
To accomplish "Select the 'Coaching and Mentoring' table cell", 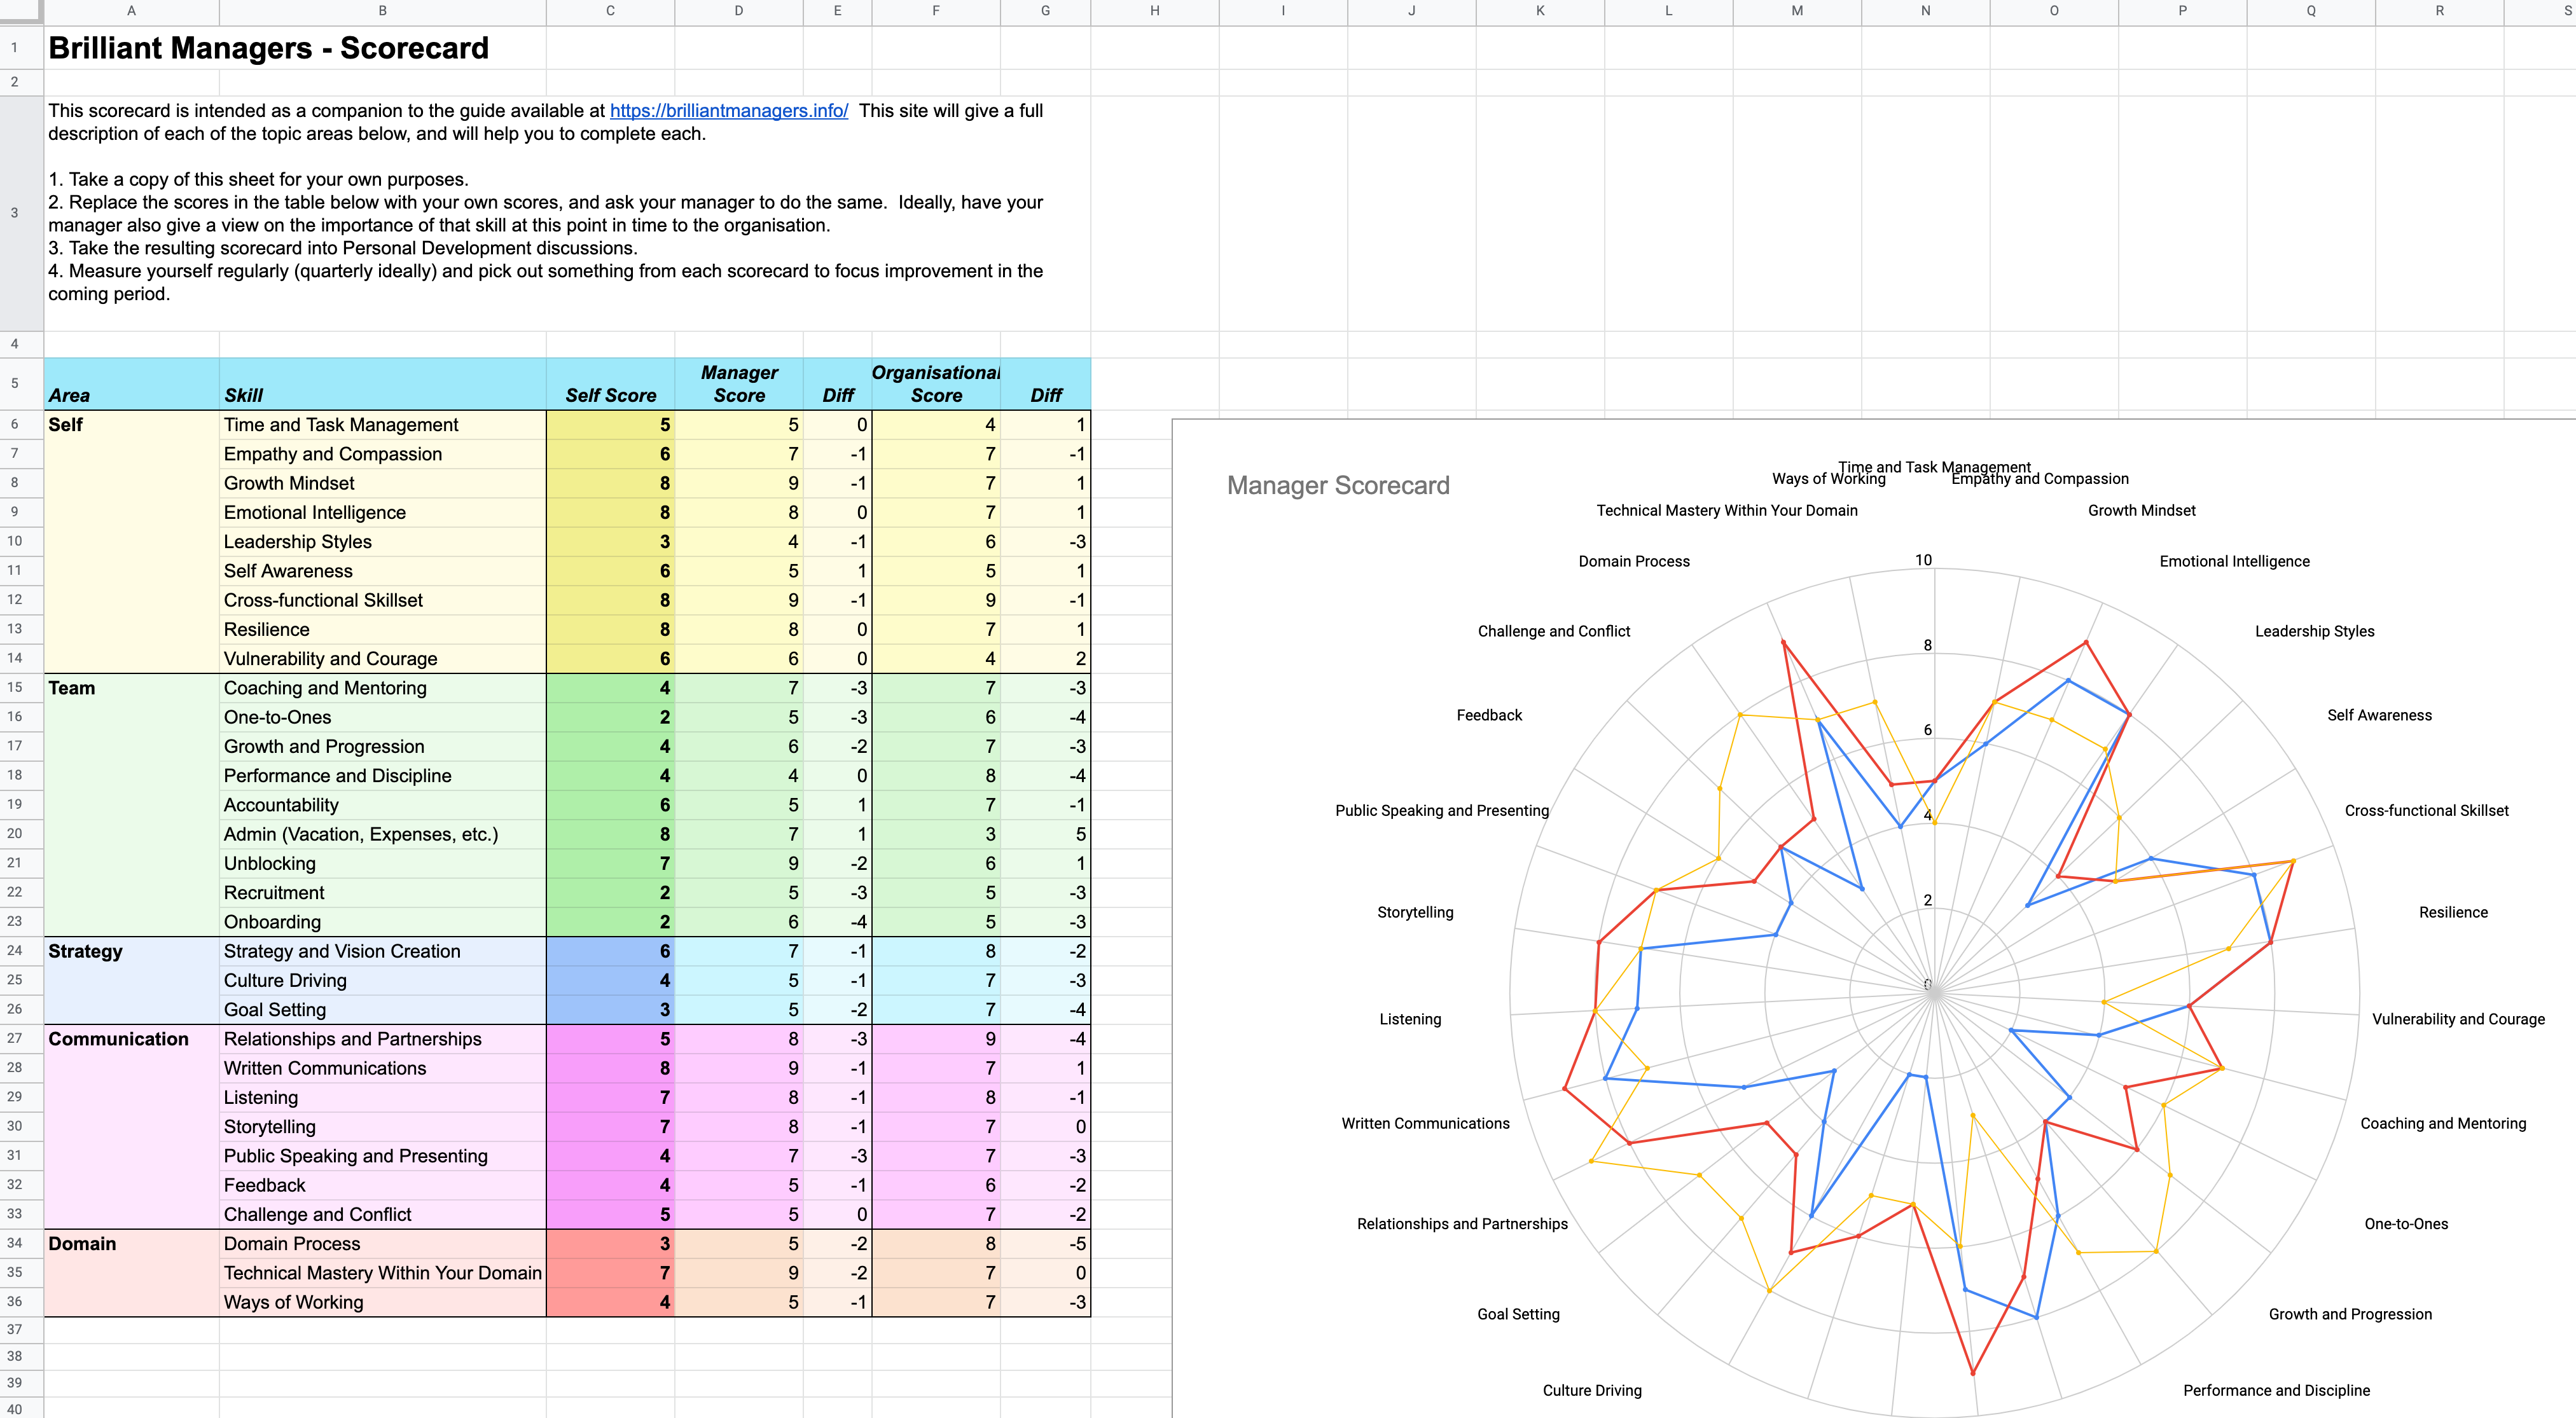I will point(382,688).
